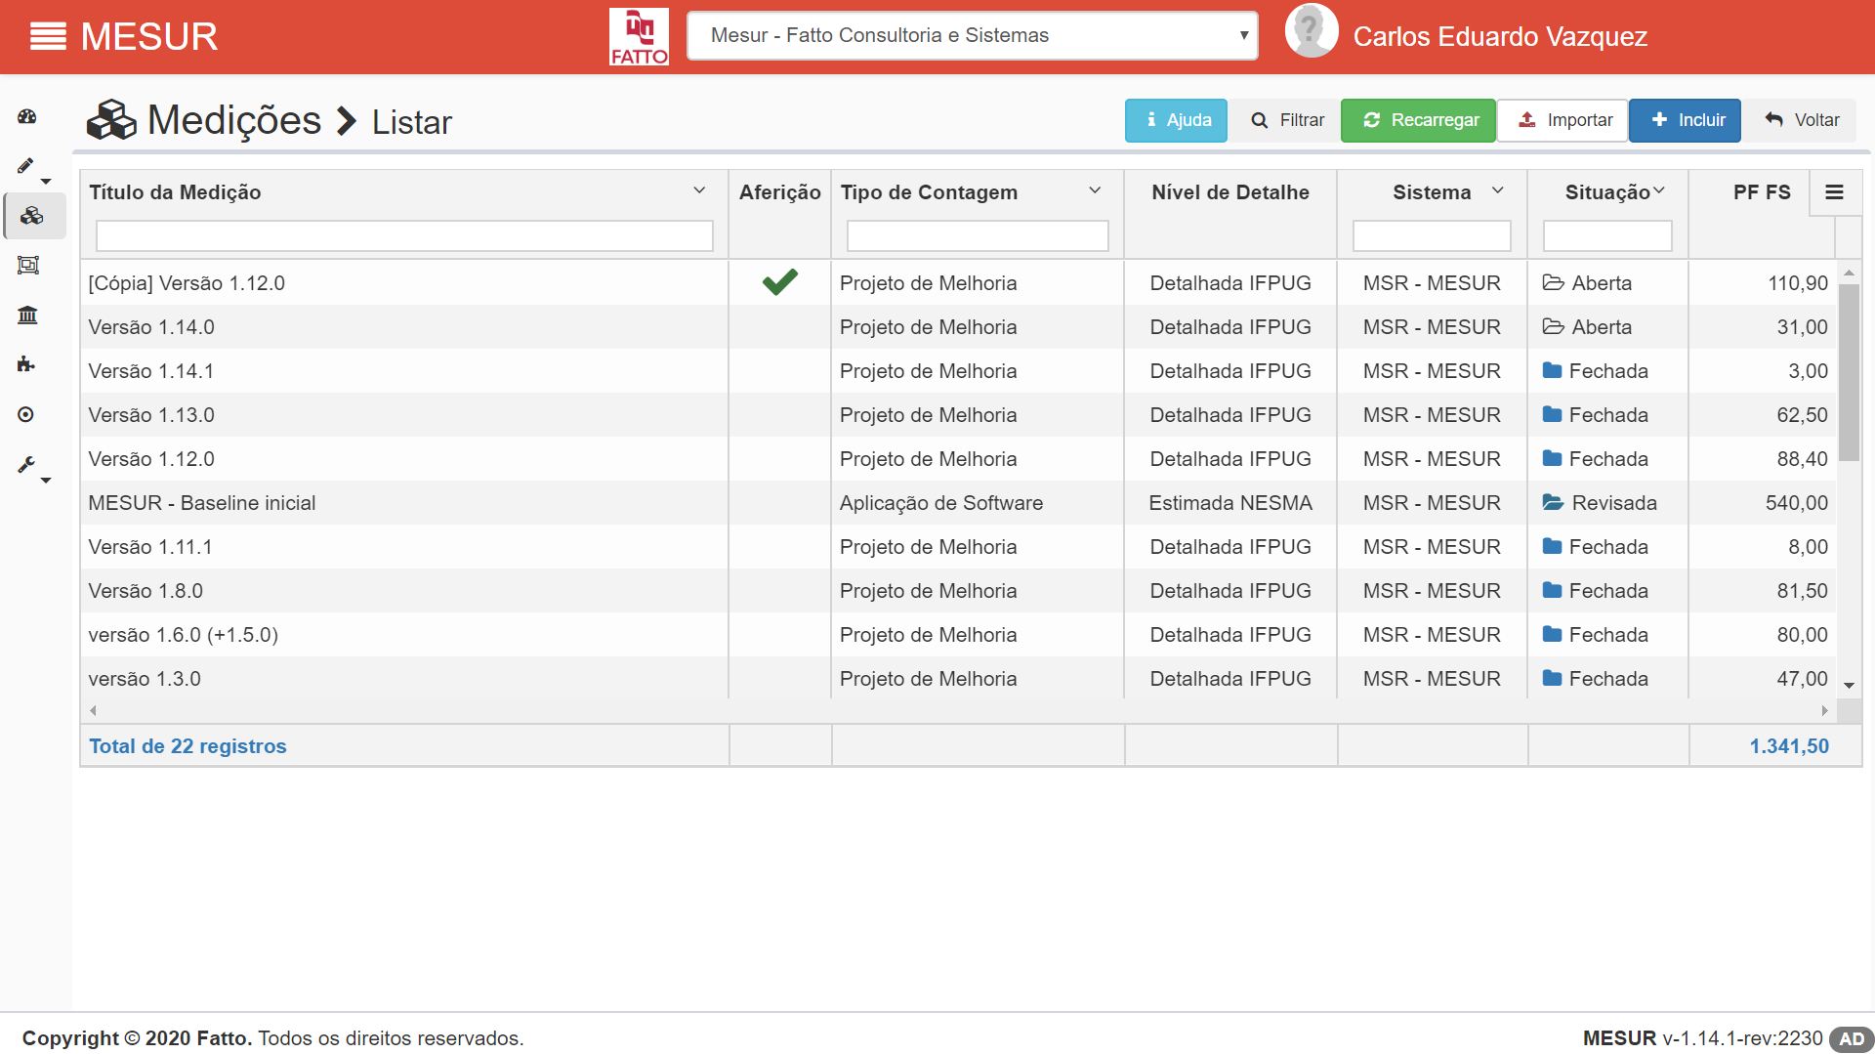Click the Revisada folder icon on Baseline inicial row

tap(1554, 502)
